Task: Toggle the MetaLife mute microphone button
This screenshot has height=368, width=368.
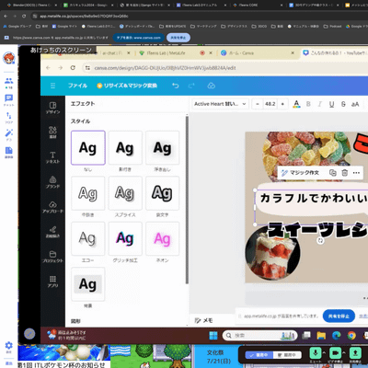Action: [x=315, y=353]
